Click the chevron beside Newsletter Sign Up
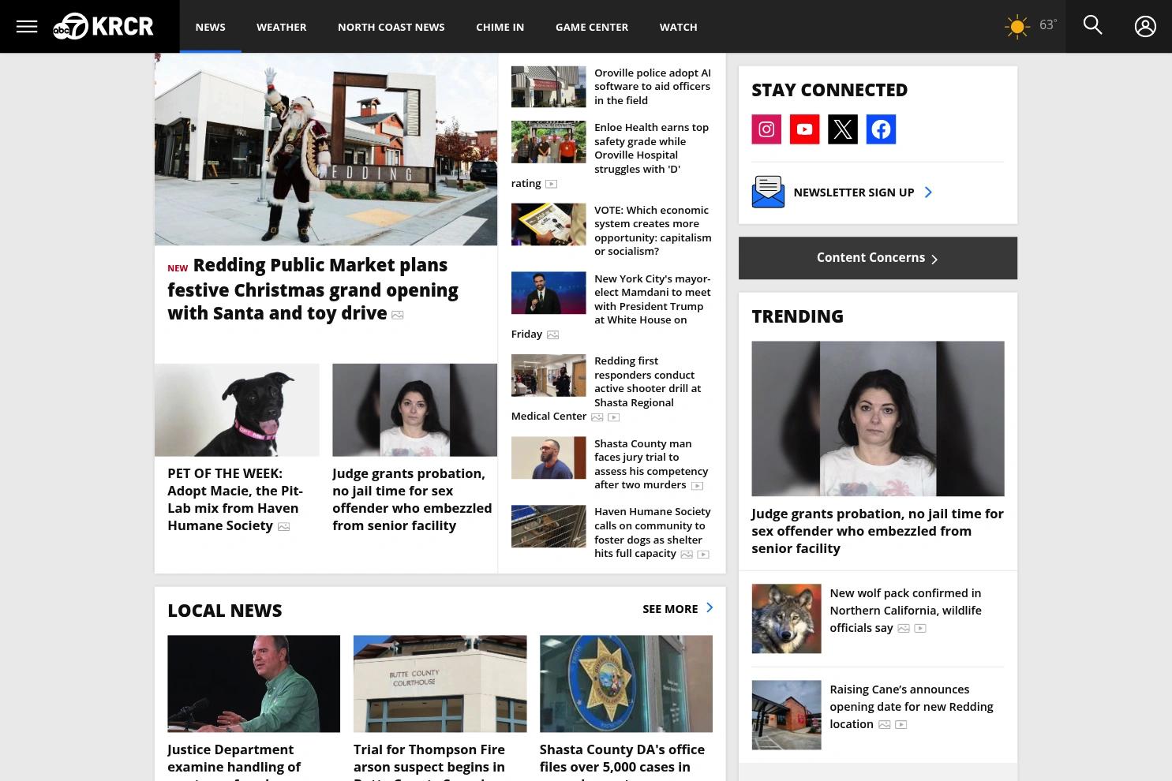The width and height of the screenshot is (1172, 781). click(928, 192)
